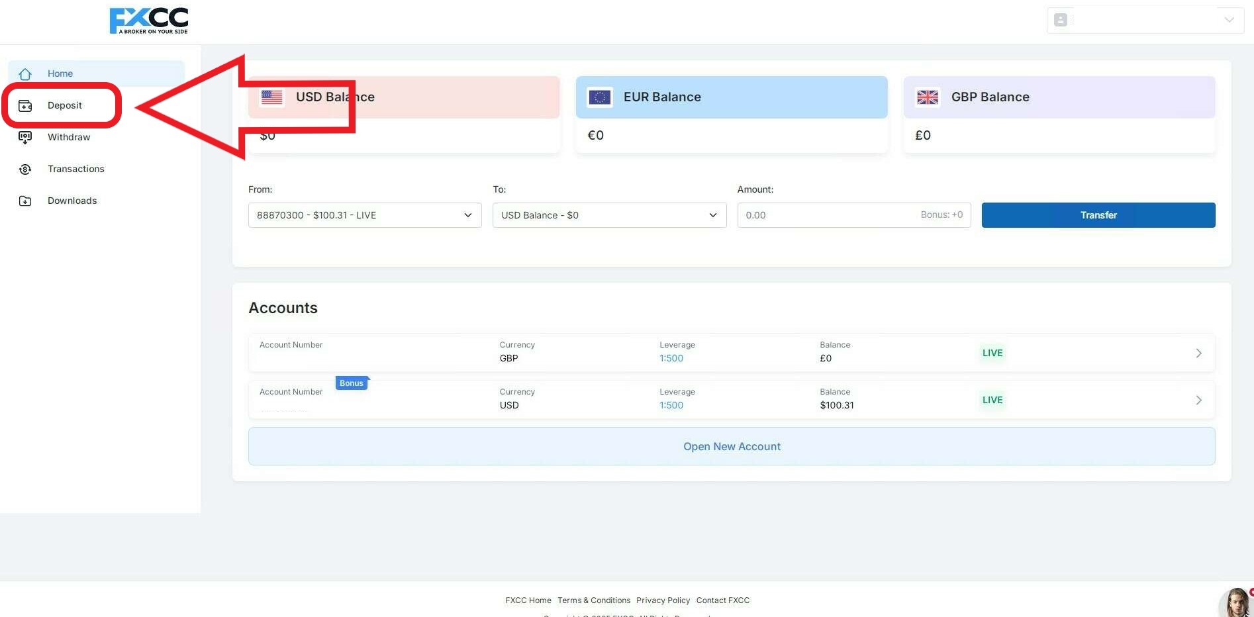The image size is (1254, 617).
Task: Expand the USD account row chevron
Action: tap(1198, 400)
